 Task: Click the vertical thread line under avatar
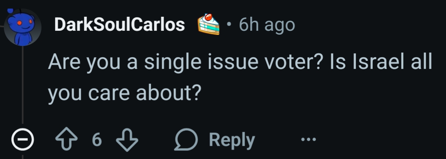tap(22, 86)
